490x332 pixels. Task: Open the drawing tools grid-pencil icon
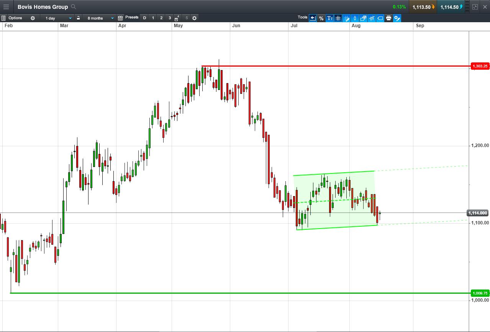346,18
